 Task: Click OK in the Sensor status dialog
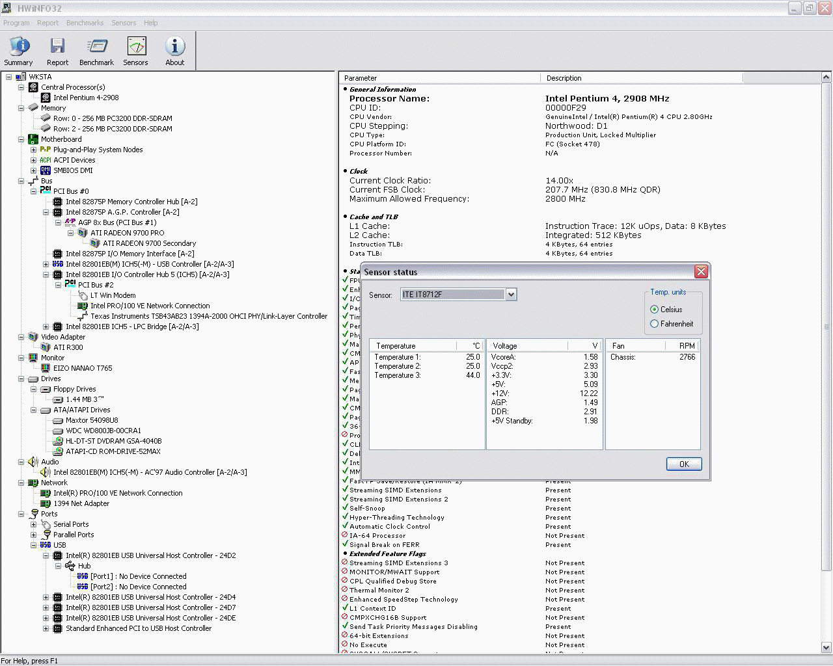click(x=684, y=464)
